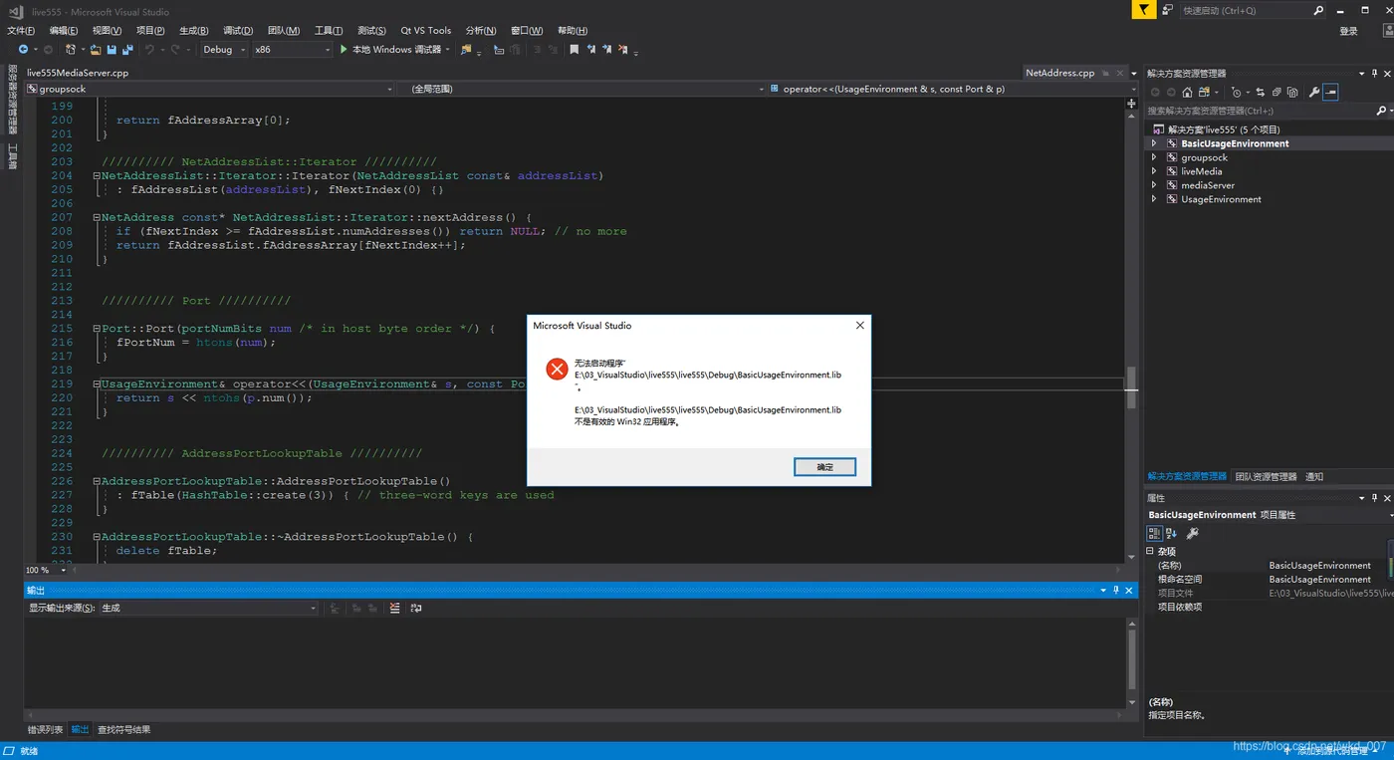Clear all output with the clear icon
This screenshot has height=760, width=1394.
click(395, 608)
